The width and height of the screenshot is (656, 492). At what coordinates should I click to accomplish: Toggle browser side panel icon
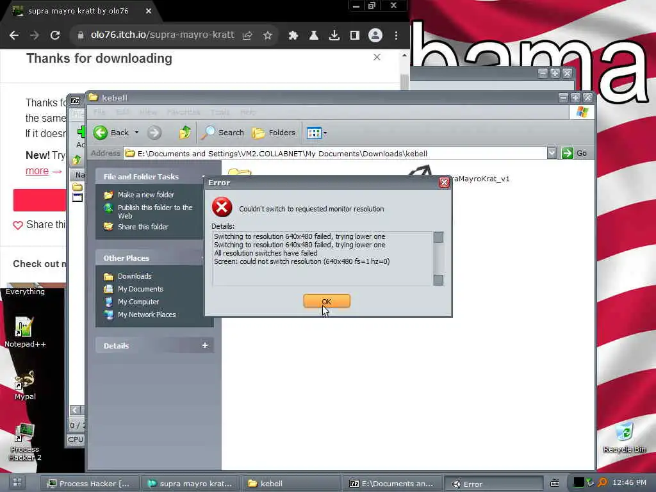354,36
